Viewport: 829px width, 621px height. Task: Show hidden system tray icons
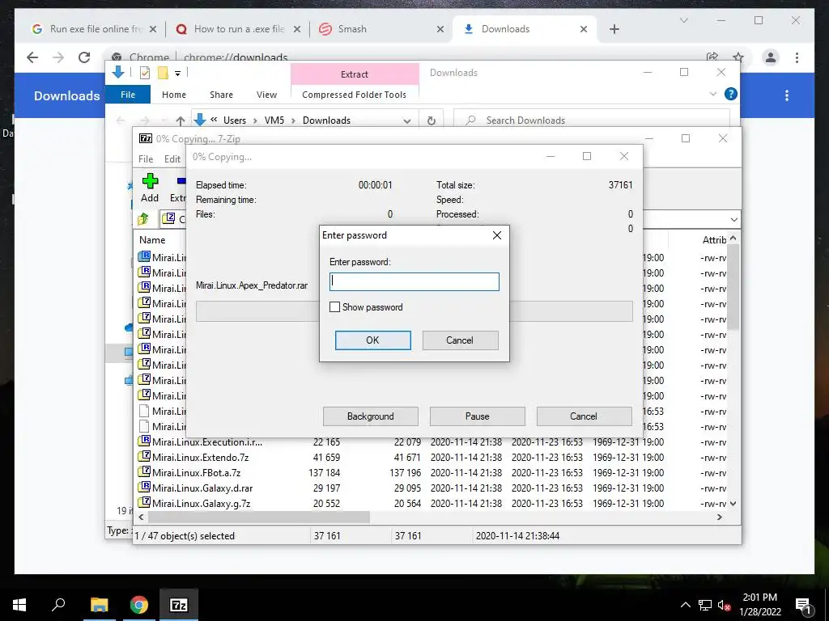pos(685,605)
